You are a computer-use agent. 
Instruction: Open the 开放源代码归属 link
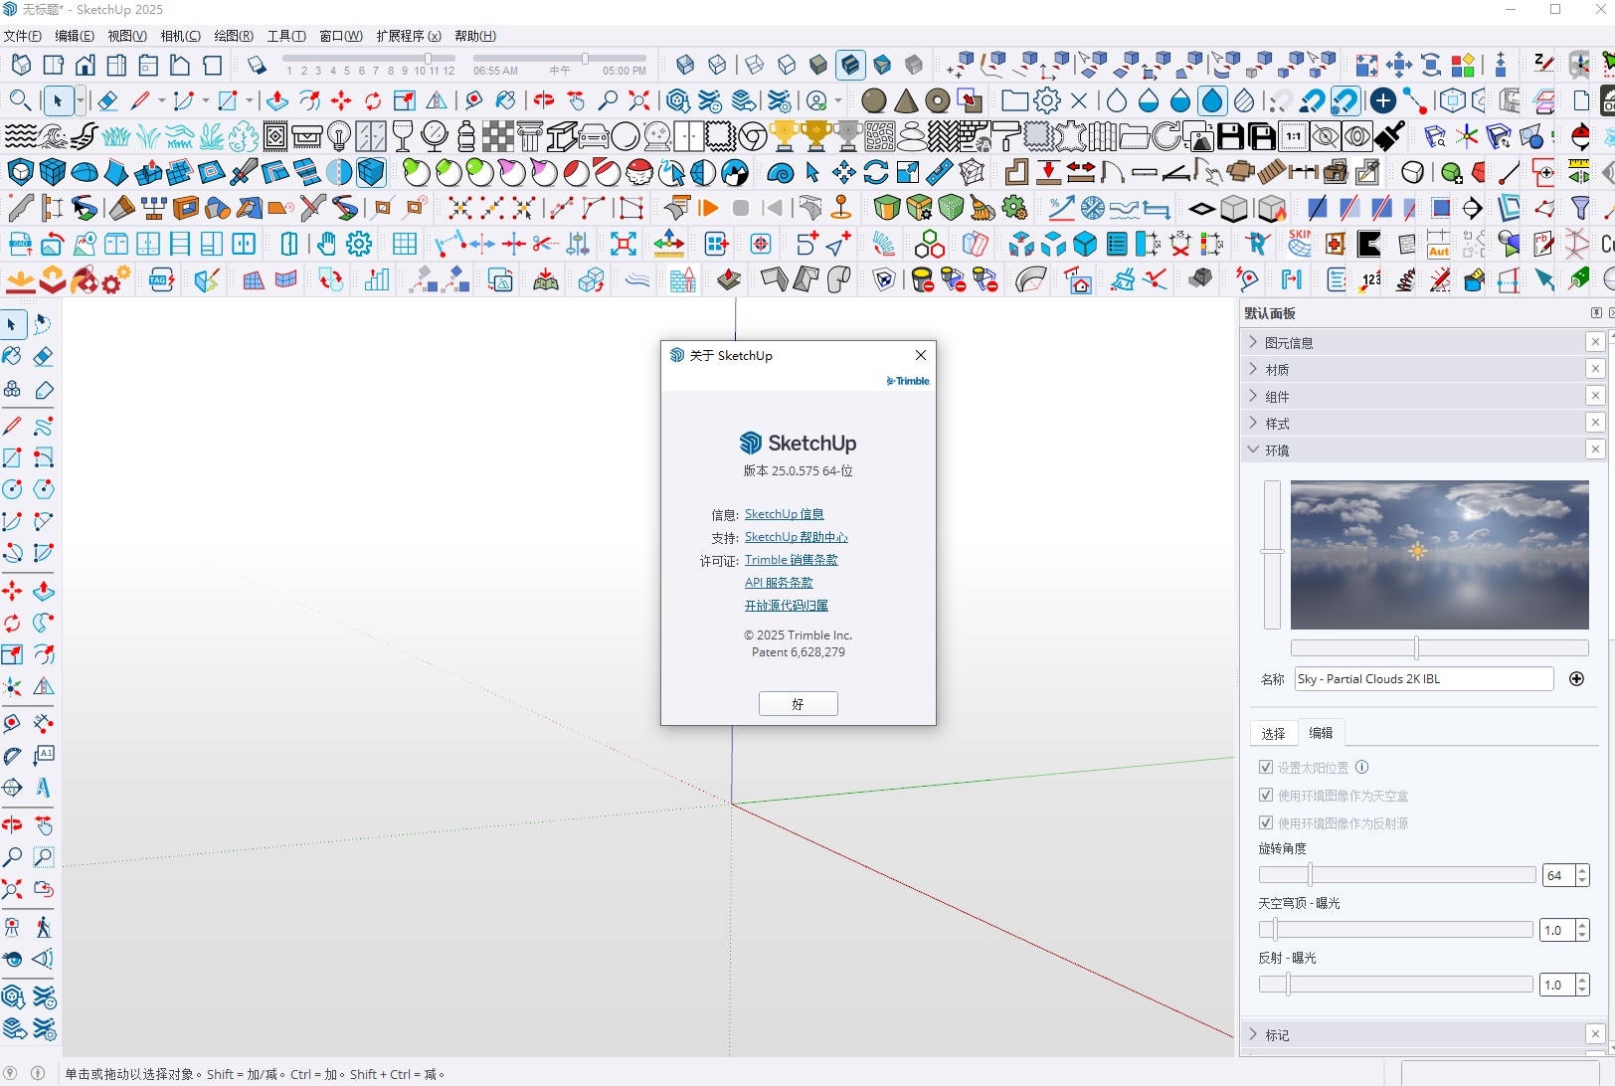pos(787,606)
